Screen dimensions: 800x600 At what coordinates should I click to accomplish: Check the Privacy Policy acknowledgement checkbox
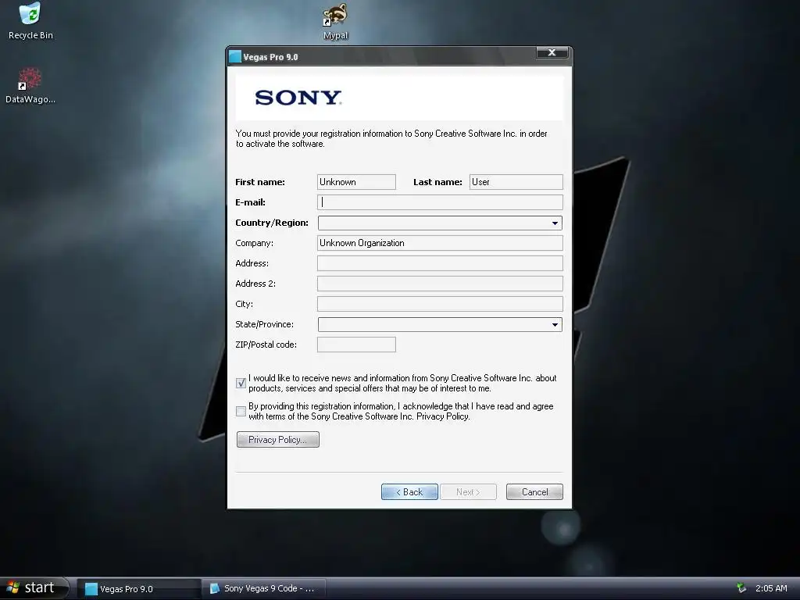click(x=241, y=411)
